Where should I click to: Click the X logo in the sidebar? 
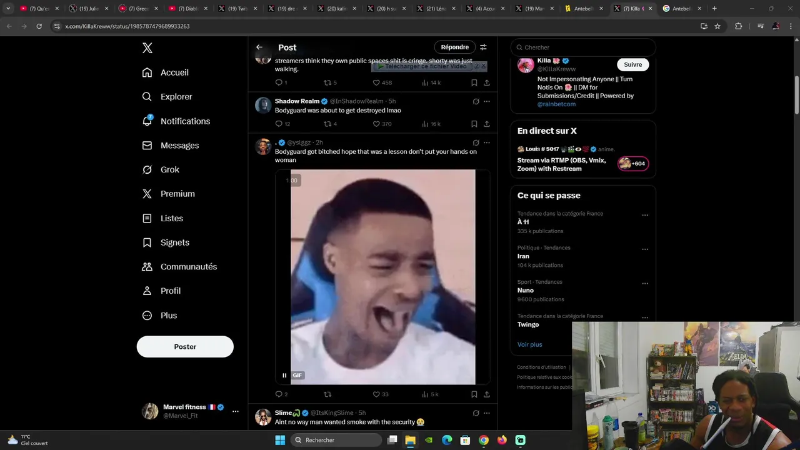pos(147,48)
